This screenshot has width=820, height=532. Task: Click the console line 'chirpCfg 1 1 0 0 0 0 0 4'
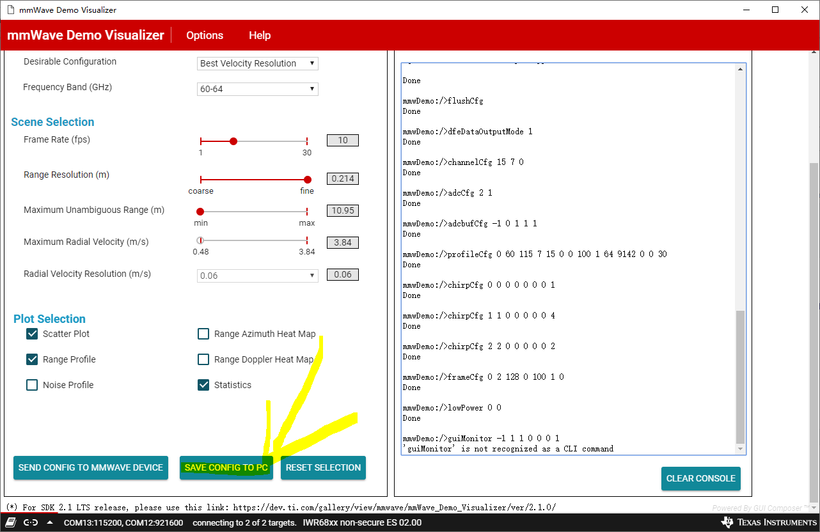click(478, 316)
